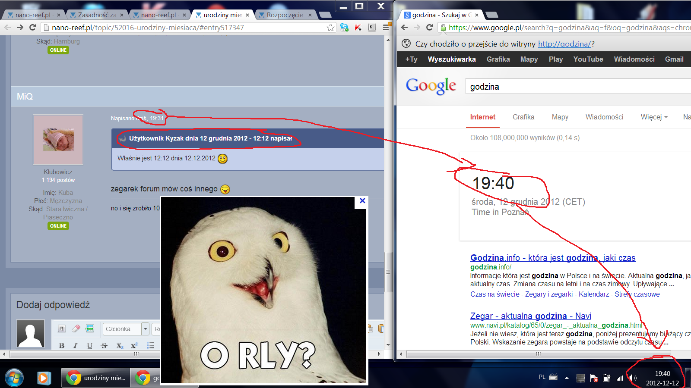Apply italic formatting in reply editor

coord(76,345)
